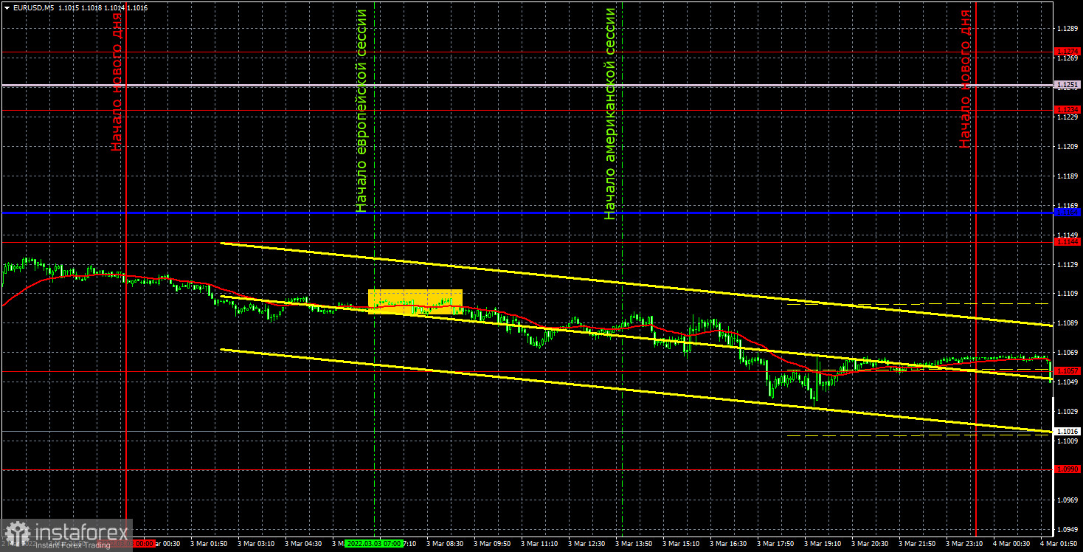Click the 1.1209 price axis value

pos(1068,146)
